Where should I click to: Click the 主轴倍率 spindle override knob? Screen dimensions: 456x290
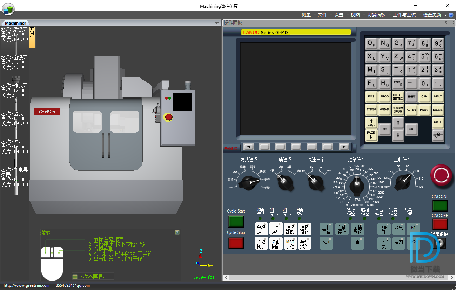403,182
